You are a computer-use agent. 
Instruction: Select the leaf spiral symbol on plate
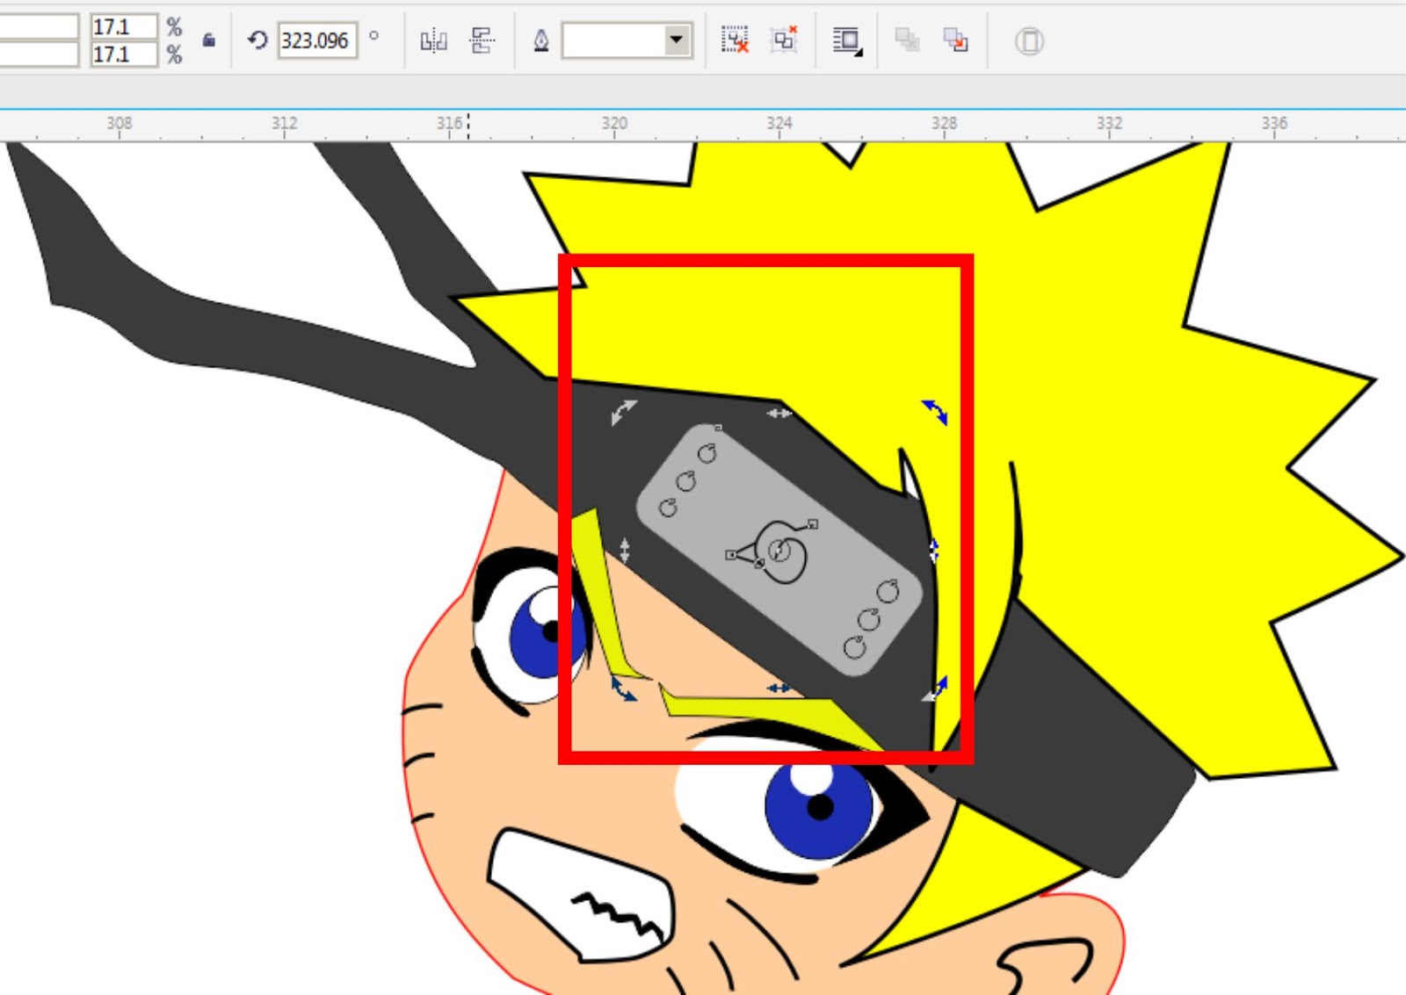click(778, 552)
